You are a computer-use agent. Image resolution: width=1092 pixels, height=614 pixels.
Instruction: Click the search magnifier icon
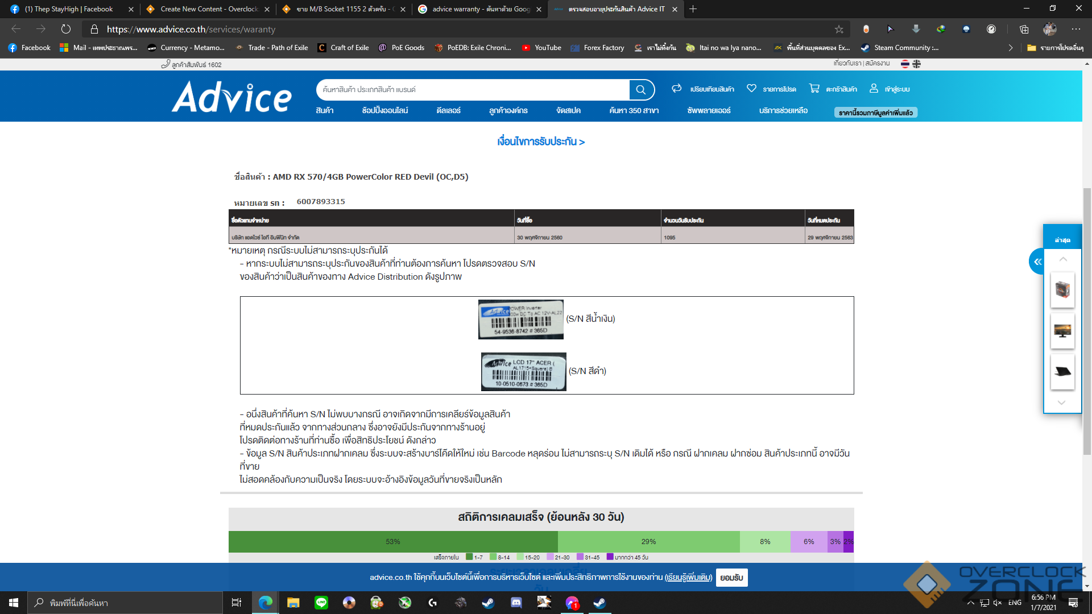coord(641,90)
